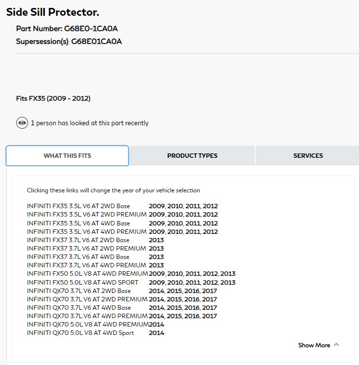Choose 2009 for FX35 3.5L 2WD Base
The image size is (359, 365).
(157, 206)
